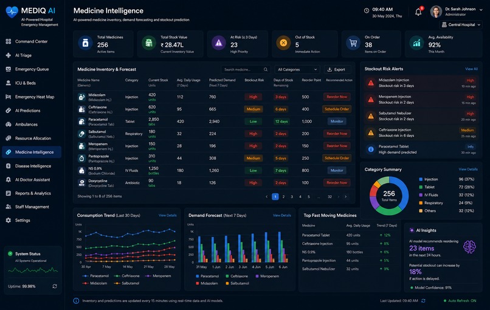Click the At Risk warning triangle icon
This screenshot has width=490, height=310.
219,43
